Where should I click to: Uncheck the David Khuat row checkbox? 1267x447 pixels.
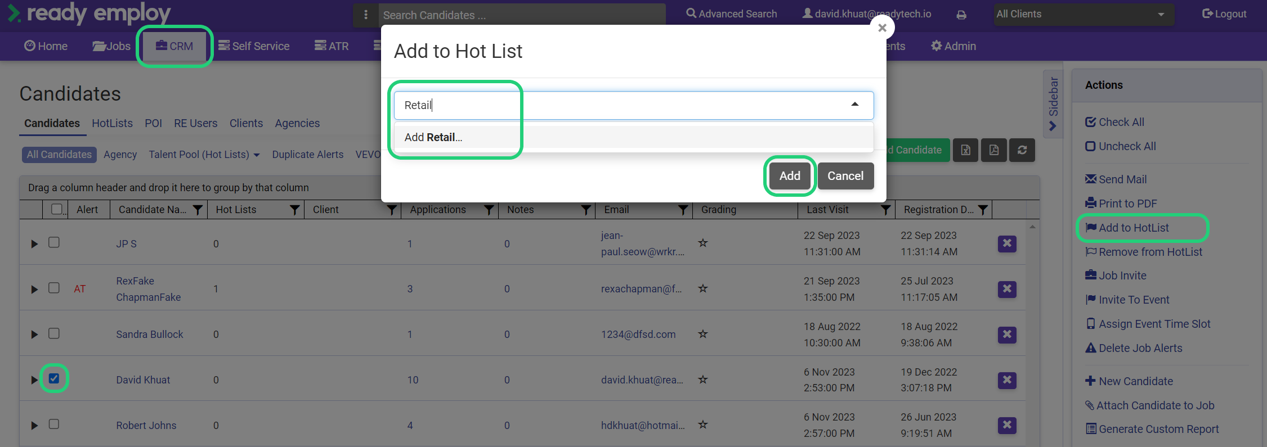pos(54,378)
